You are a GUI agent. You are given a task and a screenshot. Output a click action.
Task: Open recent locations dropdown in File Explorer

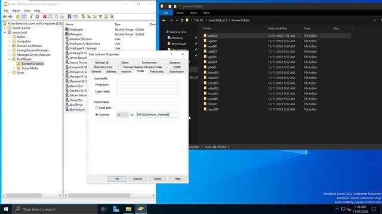click(177, 20)
